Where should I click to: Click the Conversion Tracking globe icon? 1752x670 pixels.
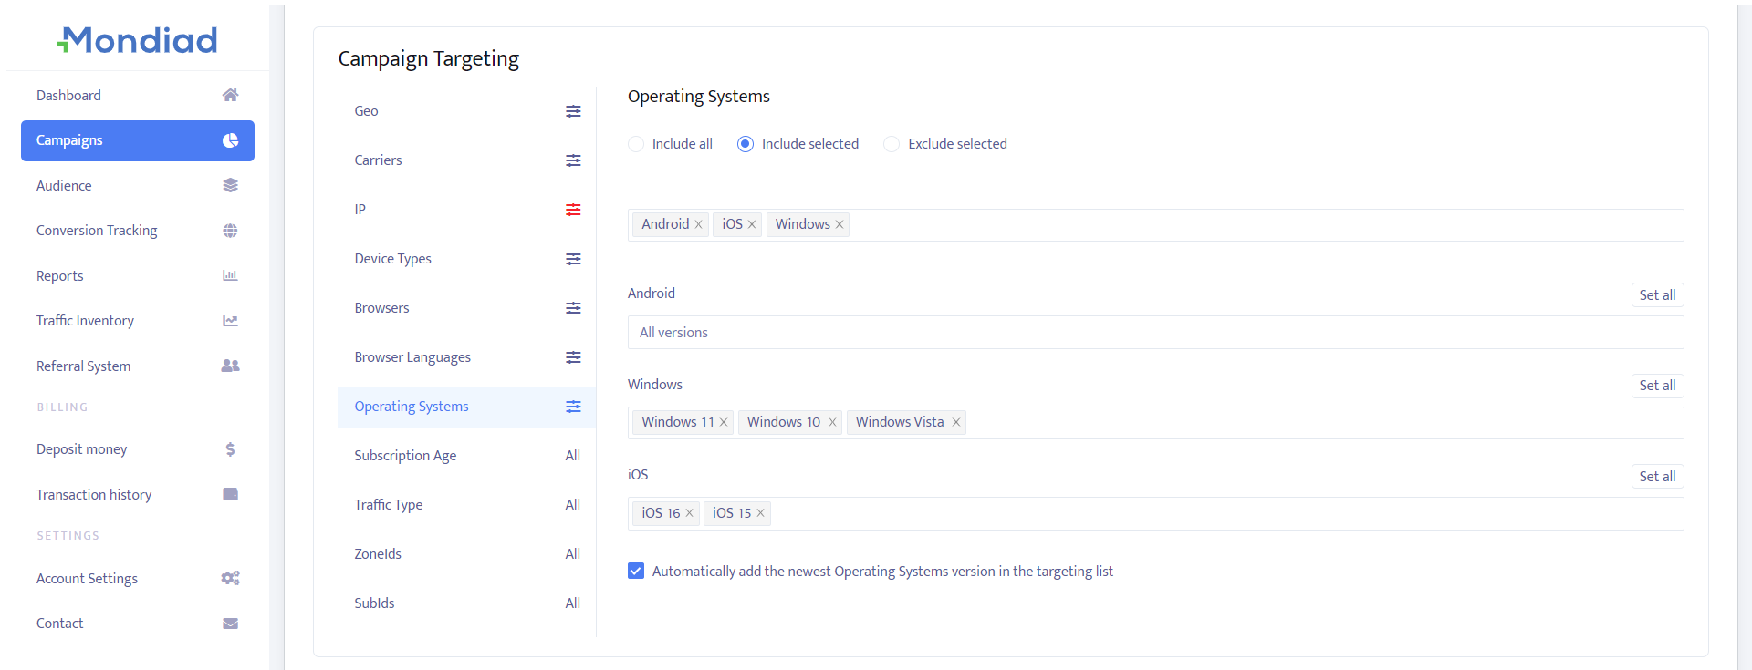point(230,231)
